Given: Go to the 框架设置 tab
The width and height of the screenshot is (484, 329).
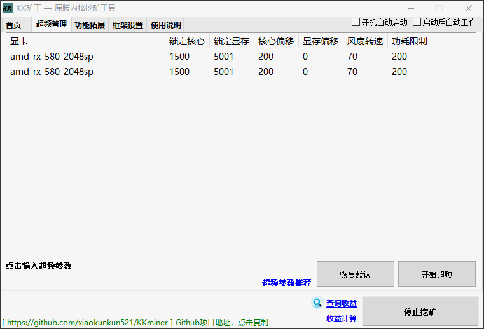Looking at the screenshot, I should tap(128, 25).
